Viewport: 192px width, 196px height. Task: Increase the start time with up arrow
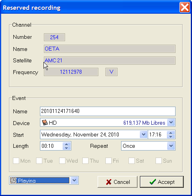coord(170,133)
